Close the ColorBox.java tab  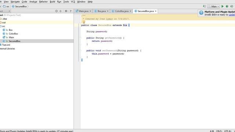coord(131,11)
